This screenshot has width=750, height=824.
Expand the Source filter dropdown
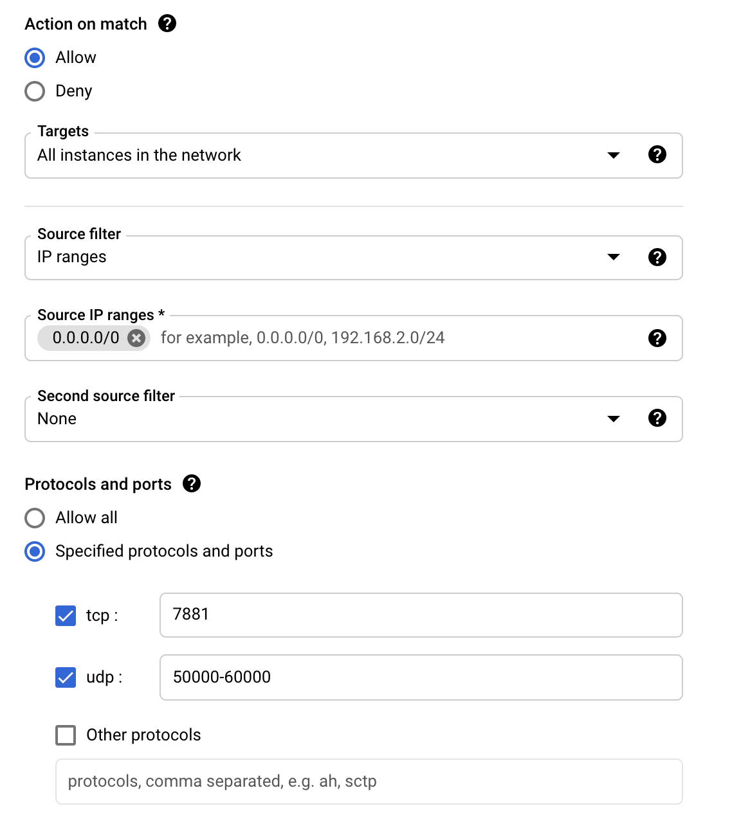(x=354, y=258)
